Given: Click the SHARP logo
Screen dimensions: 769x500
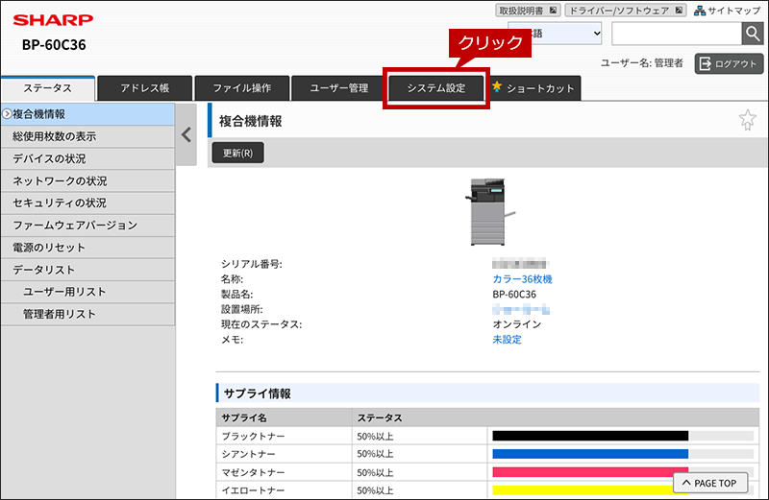Looking at the screenshot, I should 53,20.
